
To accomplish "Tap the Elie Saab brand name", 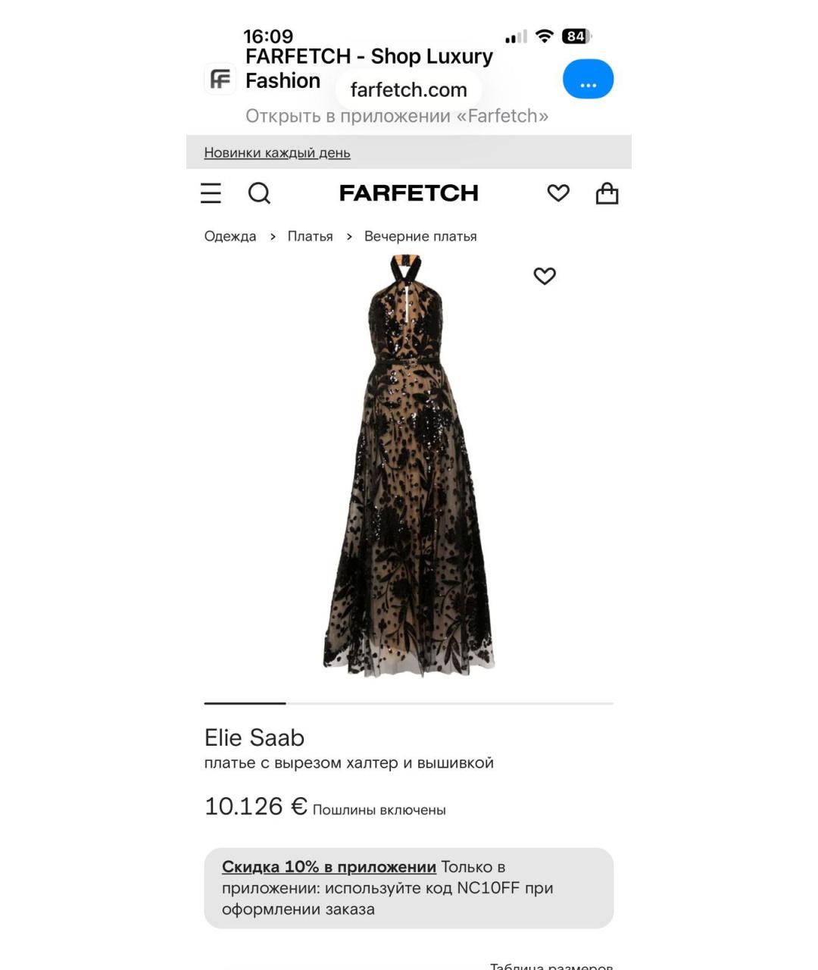I will (x=254, y=737).
